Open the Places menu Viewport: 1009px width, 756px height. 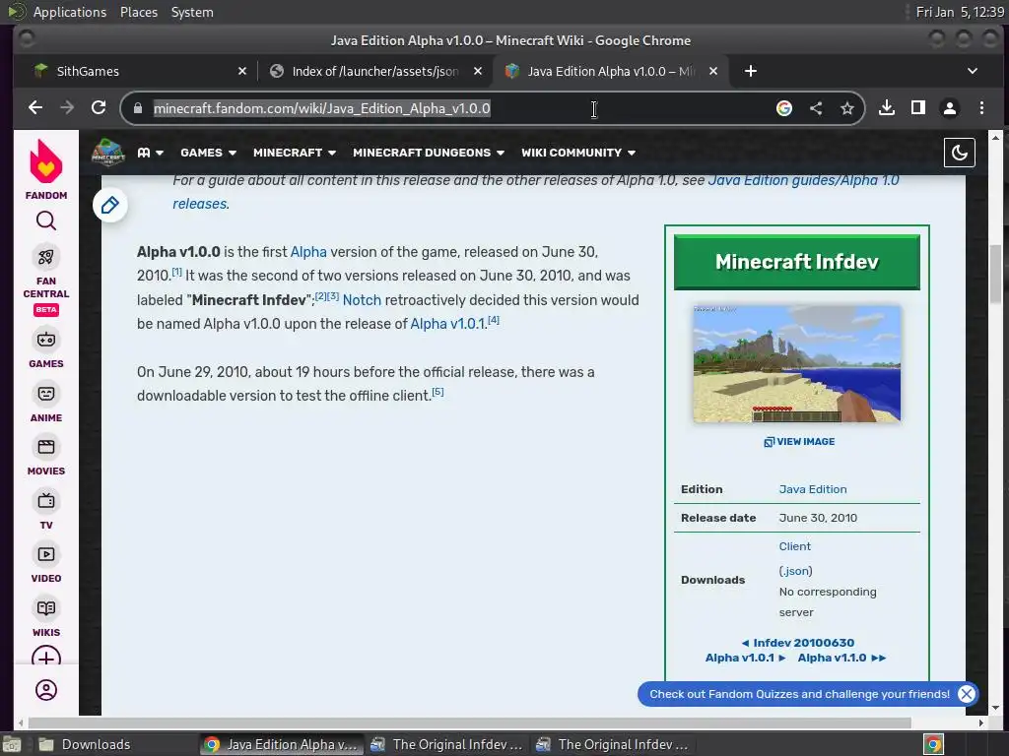point(138,12)
